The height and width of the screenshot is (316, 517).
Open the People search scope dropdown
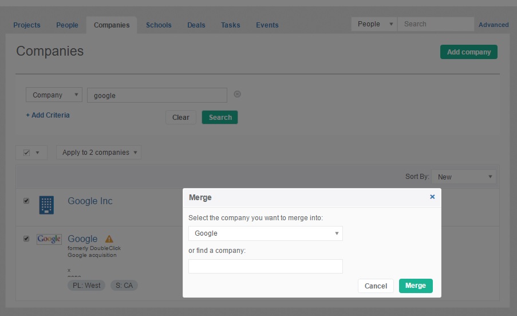click(x=374, y=24)
